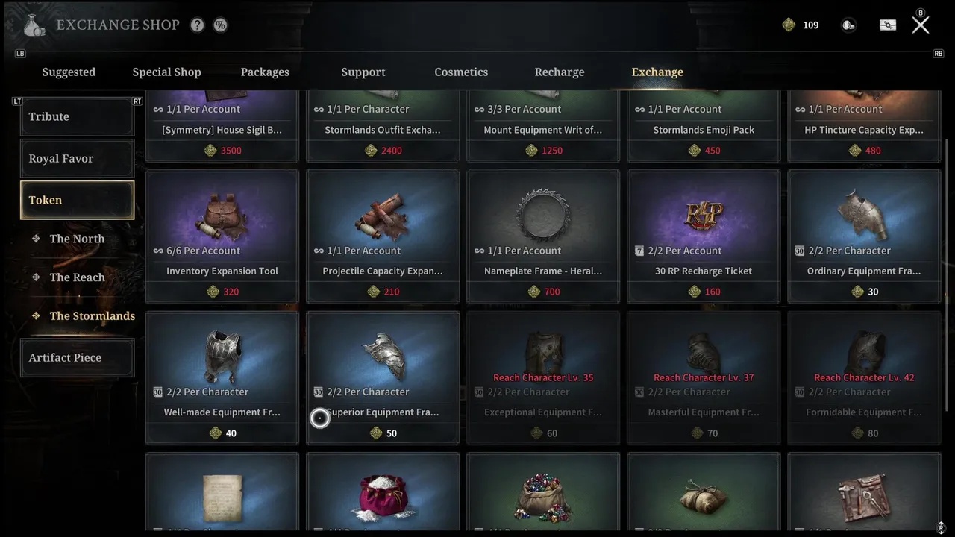The image size is (955, 537).
Task: Click the vertical scrollbar on right edge
Action: coord(948,274)
